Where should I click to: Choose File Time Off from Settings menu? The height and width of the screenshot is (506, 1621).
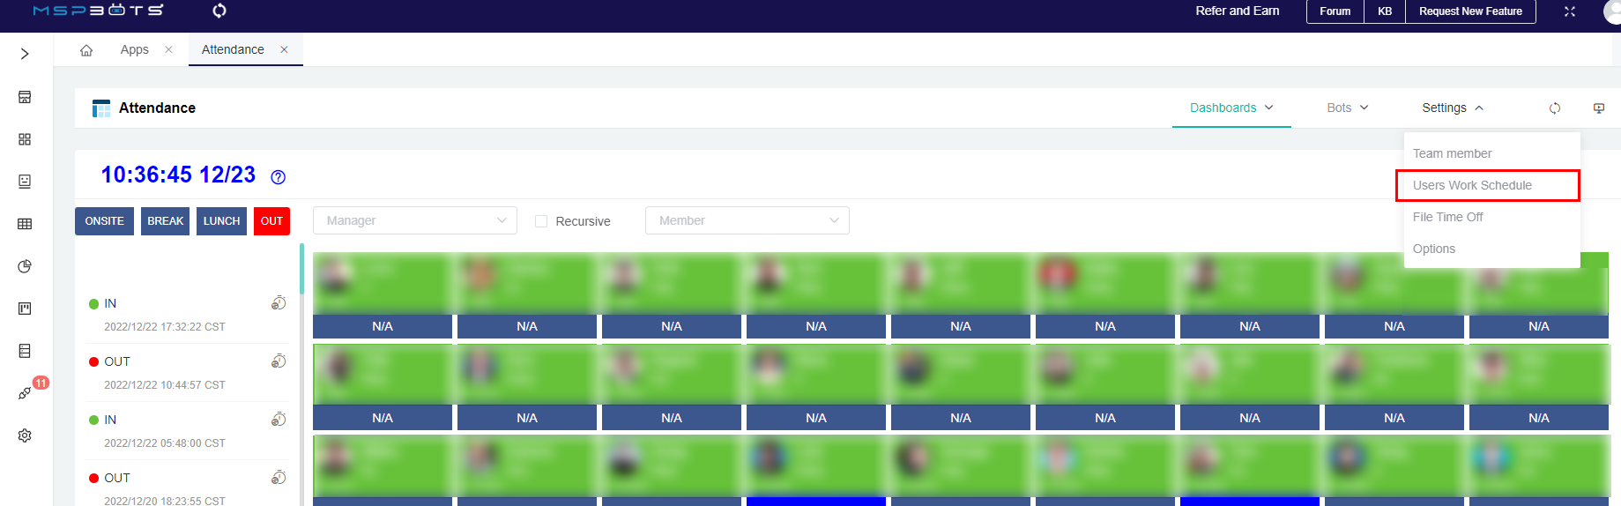pos(1447,217)
